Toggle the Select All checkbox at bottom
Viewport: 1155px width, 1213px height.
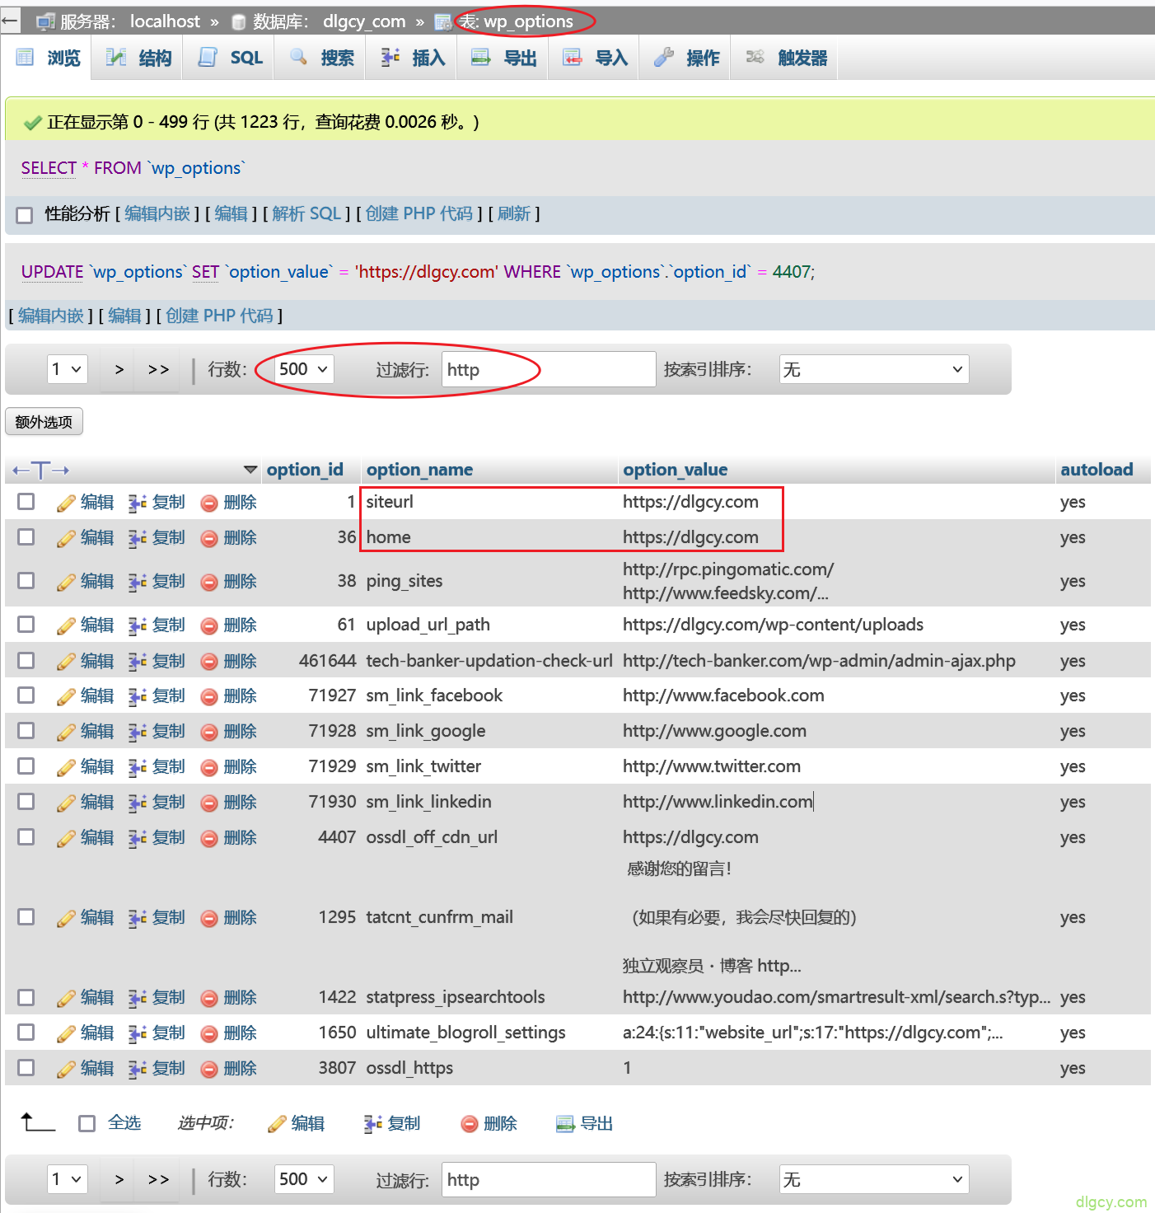point(87,1123)
